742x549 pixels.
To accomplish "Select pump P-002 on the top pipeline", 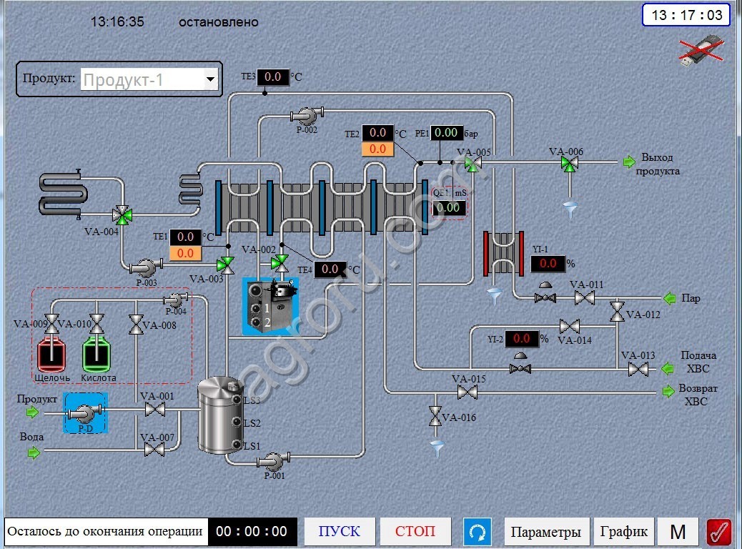I will (x=305, y=115).
